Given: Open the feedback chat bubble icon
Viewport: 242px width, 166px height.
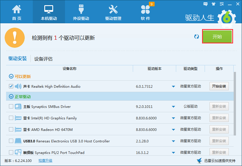Looking at the screenshot, I should pyautogui.click(x=205, y=4).
